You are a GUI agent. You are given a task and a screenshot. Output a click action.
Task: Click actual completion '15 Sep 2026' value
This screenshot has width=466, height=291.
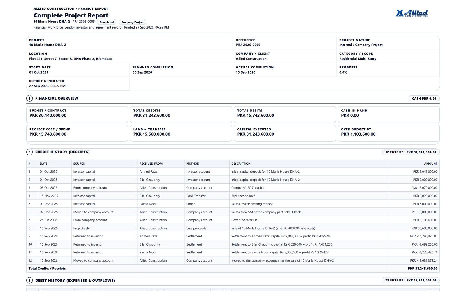point(246,72)
